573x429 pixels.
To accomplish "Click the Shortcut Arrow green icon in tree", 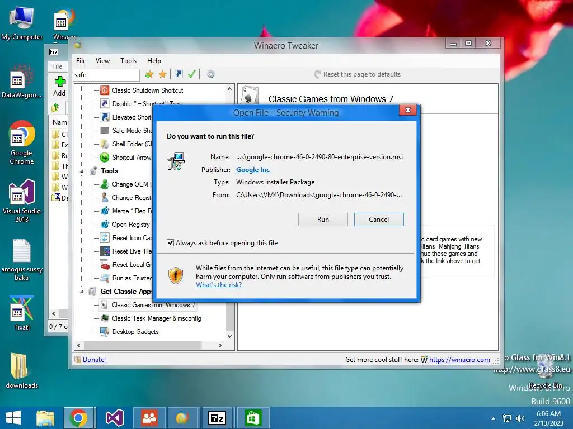I will pyautogui.click(x=105, y=157).
